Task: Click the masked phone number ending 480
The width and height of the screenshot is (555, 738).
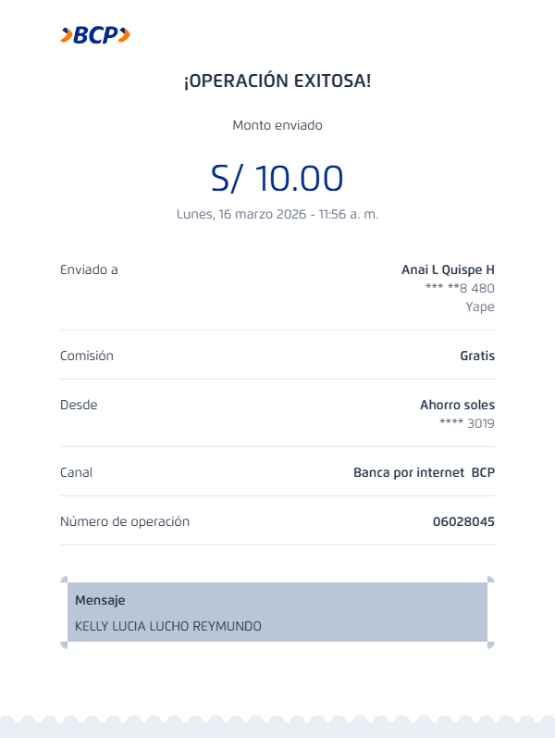Action: point(460,288)
